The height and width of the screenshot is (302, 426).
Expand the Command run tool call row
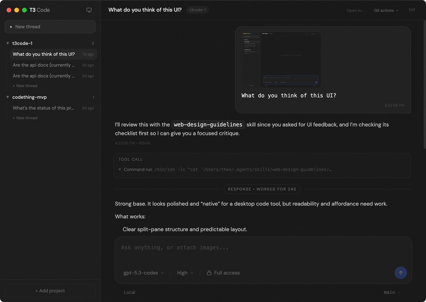pyautogui.click(x=262, y=170)
